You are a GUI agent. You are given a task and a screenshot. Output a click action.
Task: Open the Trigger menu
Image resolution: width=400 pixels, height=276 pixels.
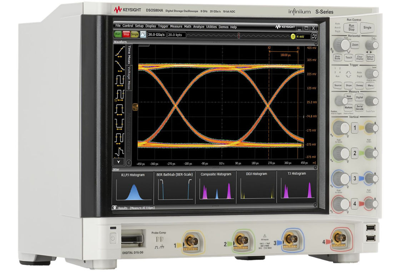pos(163,26)
